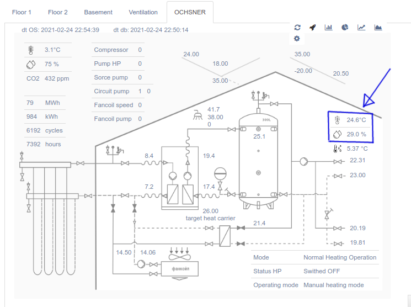
Task: Open the settings gear icon
Action: (297, 39)
